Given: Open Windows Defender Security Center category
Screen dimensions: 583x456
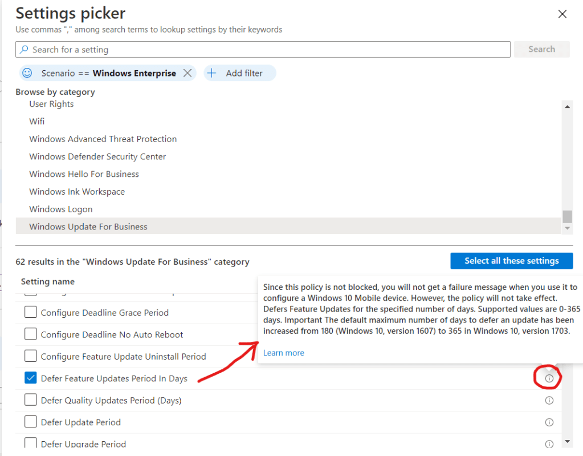Looking at the screenshot, I should [x=97, y=156].
